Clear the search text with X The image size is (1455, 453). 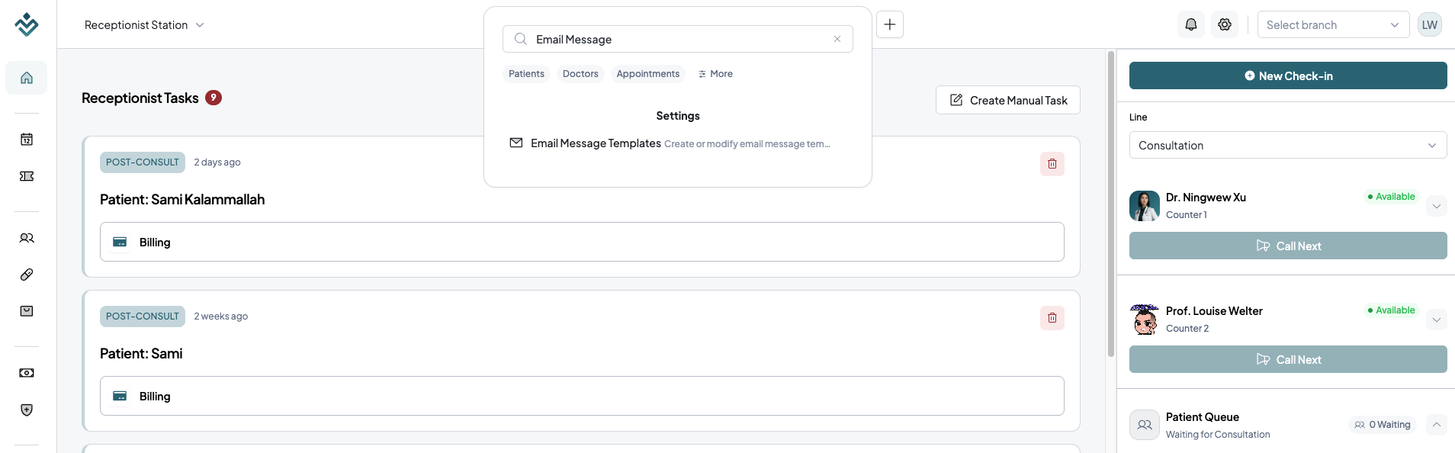[837, 39]
